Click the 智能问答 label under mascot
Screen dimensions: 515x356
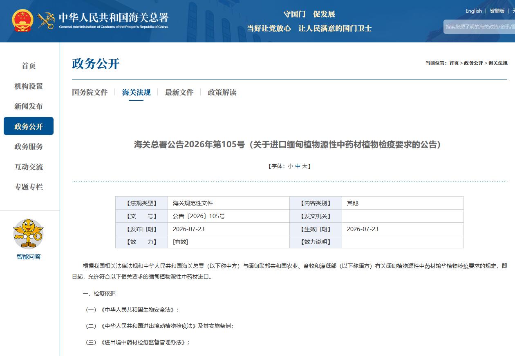click(29, 256)
